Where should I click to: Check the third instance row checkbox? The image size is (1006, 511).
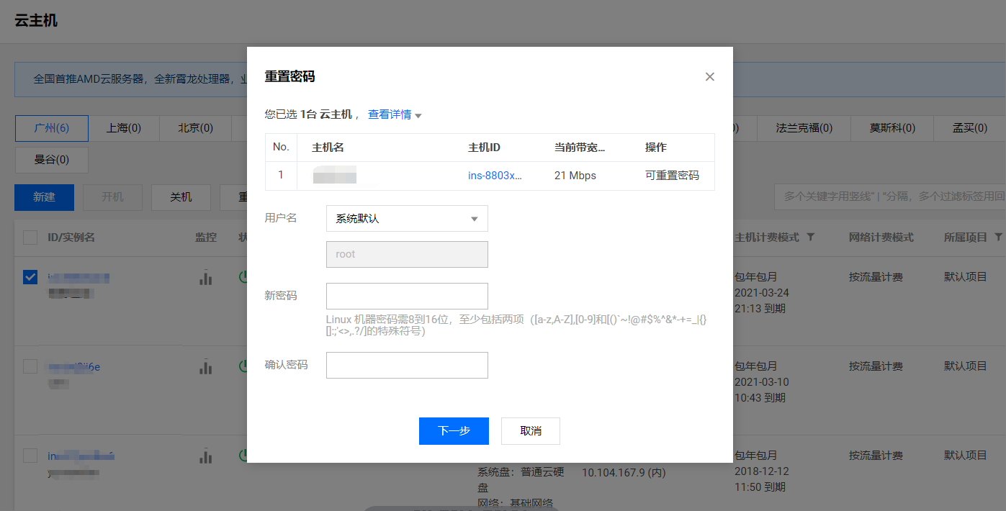30,456
